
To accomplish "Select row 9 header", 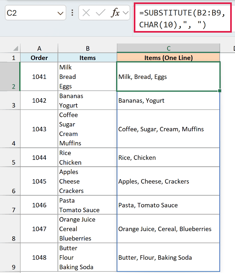I will (10, 257).
